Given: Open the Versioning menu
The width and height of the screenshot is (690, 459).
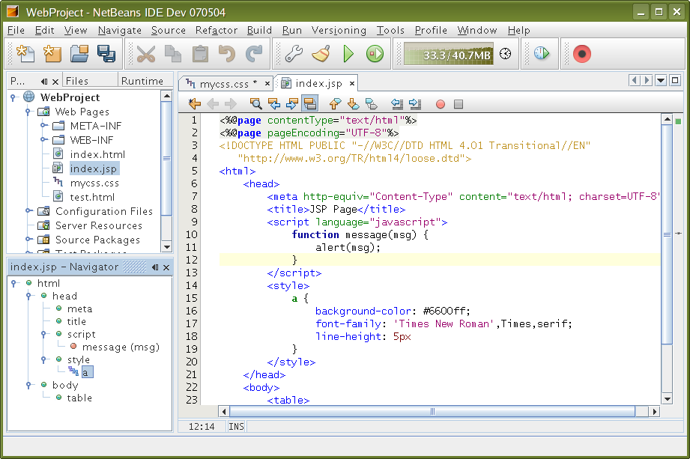Looking at the screenshot, I should tap(339, 30).
